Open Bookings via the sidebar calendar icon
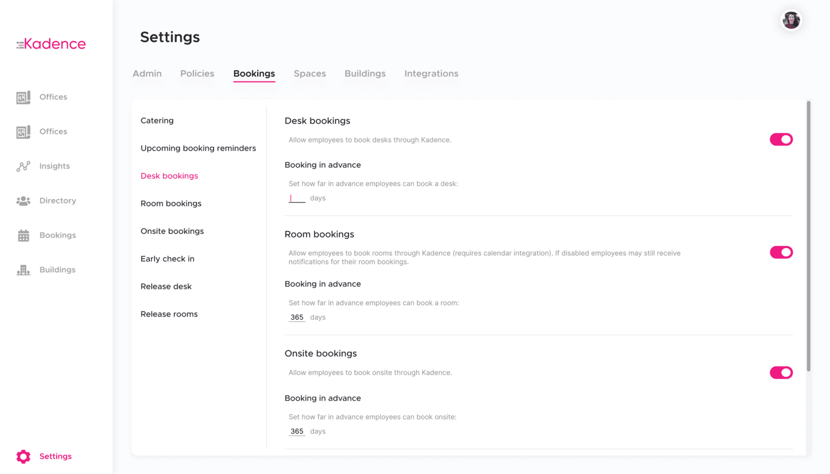The height and width of the screenshot is (474, 830). tap(23, 235)
